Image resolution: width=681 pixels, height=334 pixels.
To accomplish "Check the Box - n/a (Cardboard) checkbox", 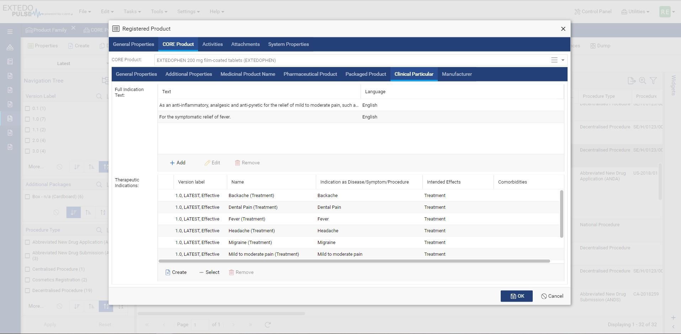I will 27,197.
